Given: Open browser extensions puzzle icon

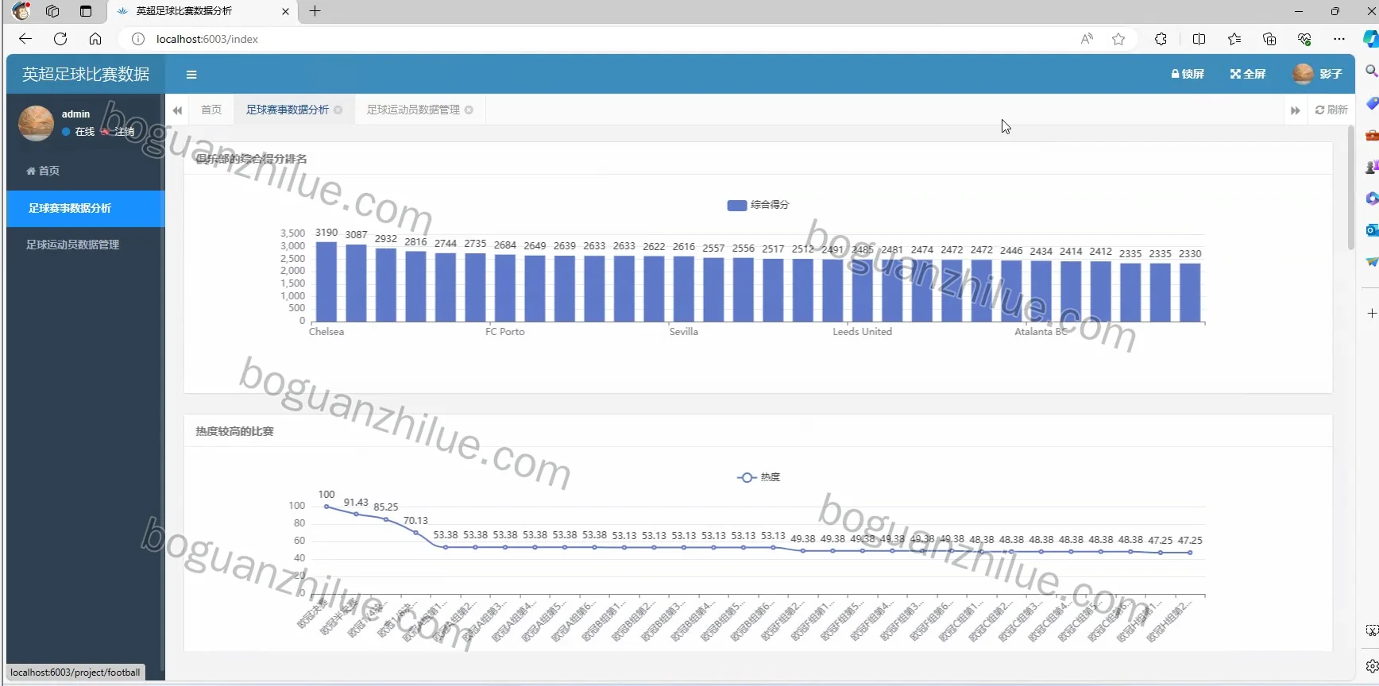Looking at the screenshot, I should tap(1161, 39).
